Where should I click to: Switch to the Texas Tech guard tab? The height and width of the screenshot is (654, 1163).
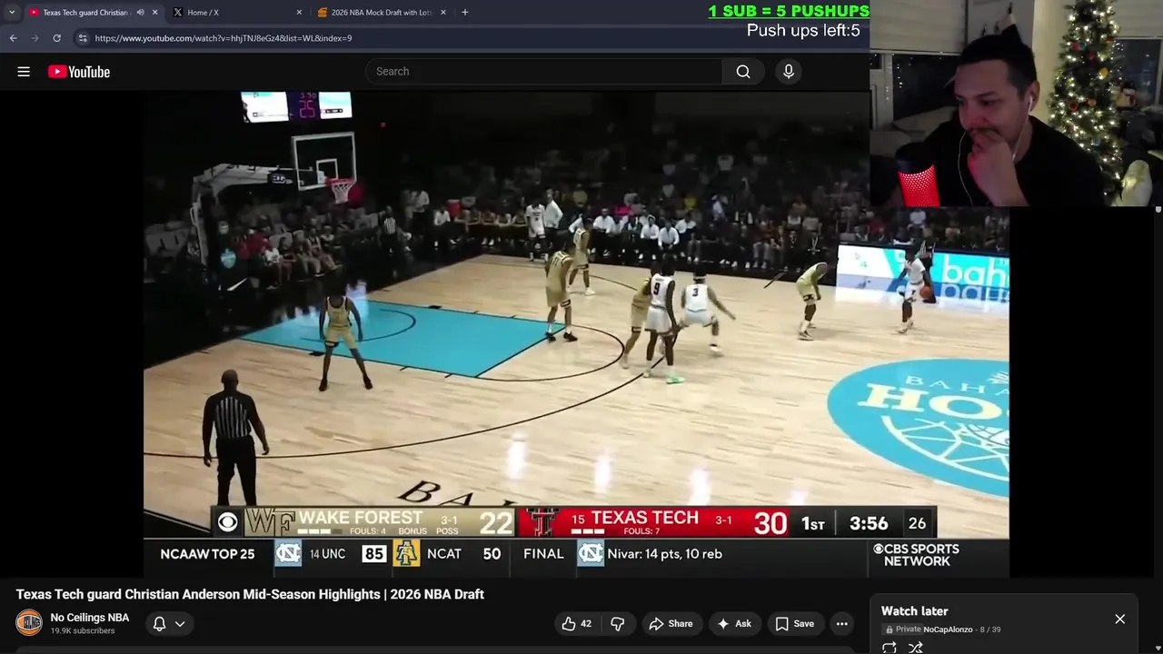click(x=84, y=13)
